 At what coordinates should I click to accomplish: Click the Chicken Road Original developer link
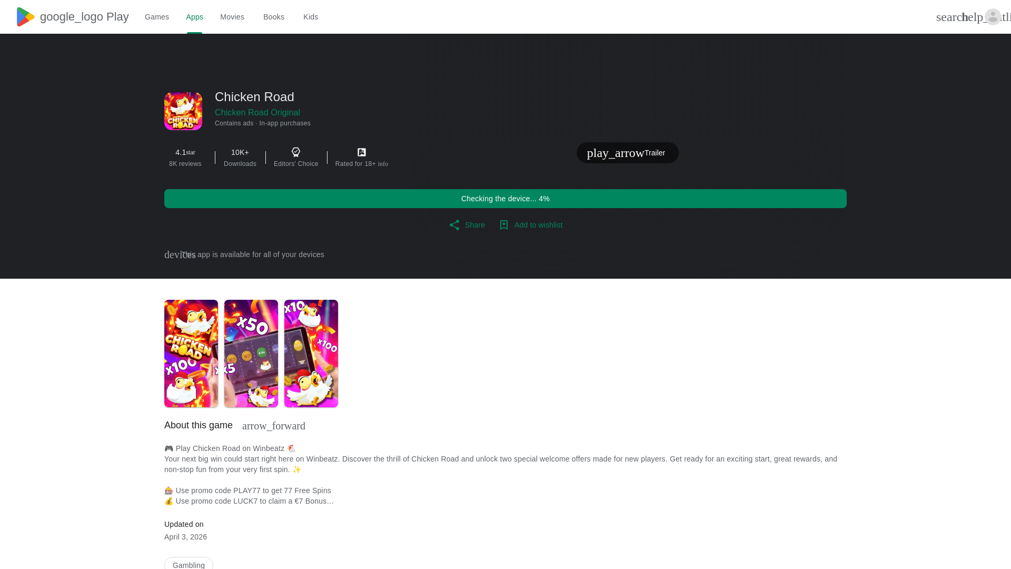[x=257, y=112]
